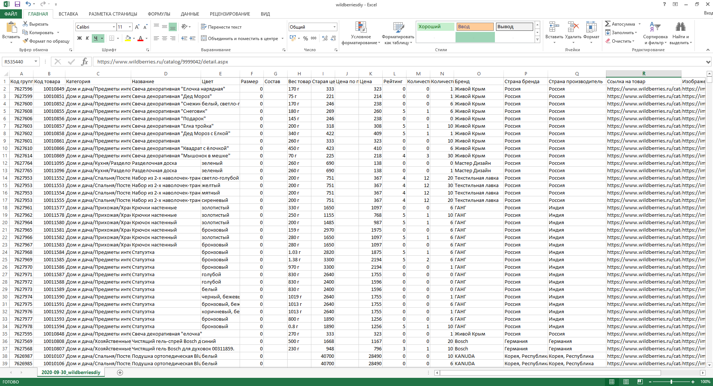This screenshot has width=713, height=386.
Task: Click increase indent icon
Action: (192, 38)
